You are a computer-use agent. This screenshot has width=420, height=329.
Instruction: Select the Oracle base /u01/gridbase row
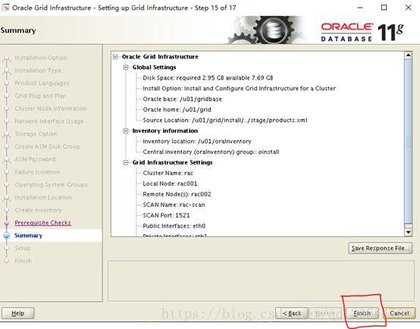point(182,99)
